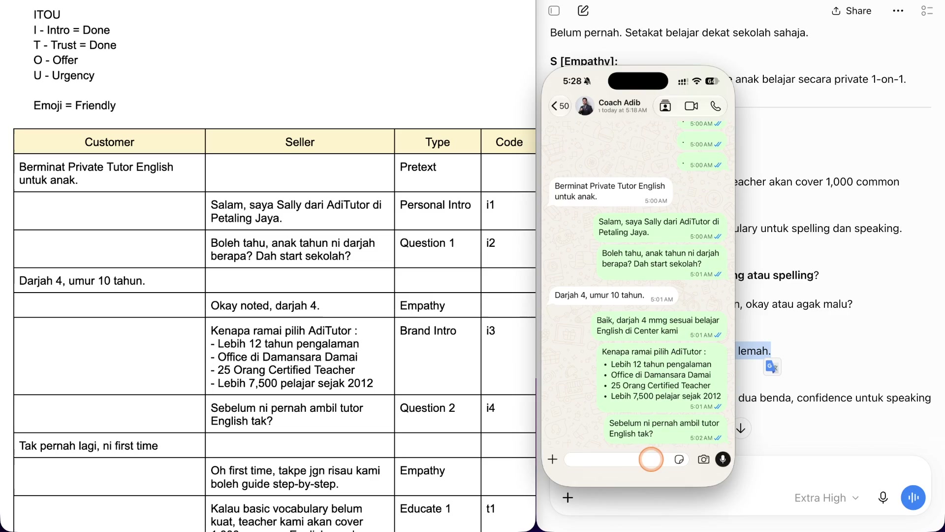Click the 'Educate 1' type cell

coord(438,514)
